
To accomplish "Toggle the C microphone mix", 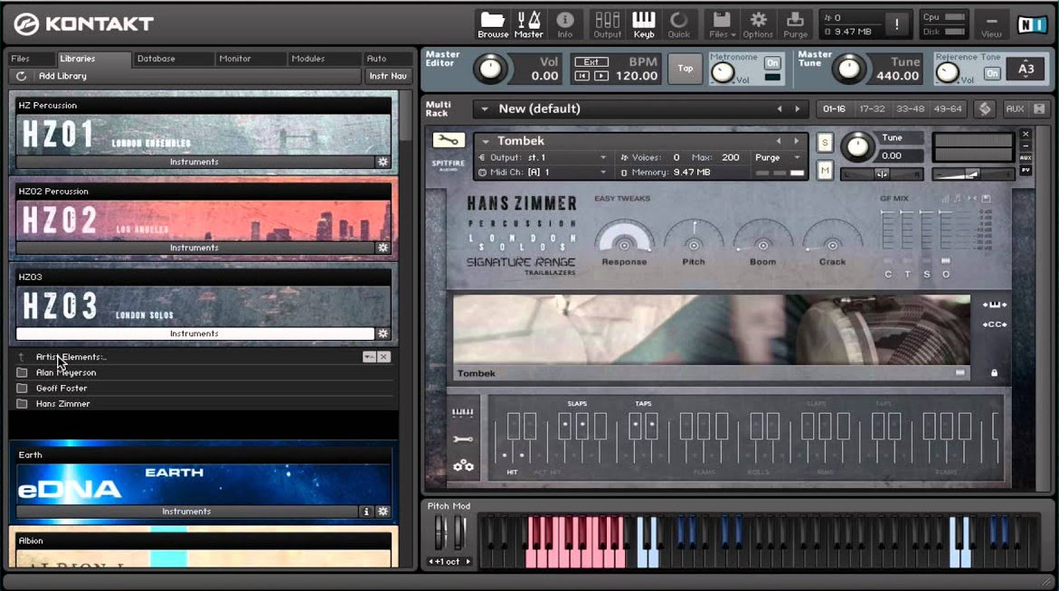I will (888, 275).
